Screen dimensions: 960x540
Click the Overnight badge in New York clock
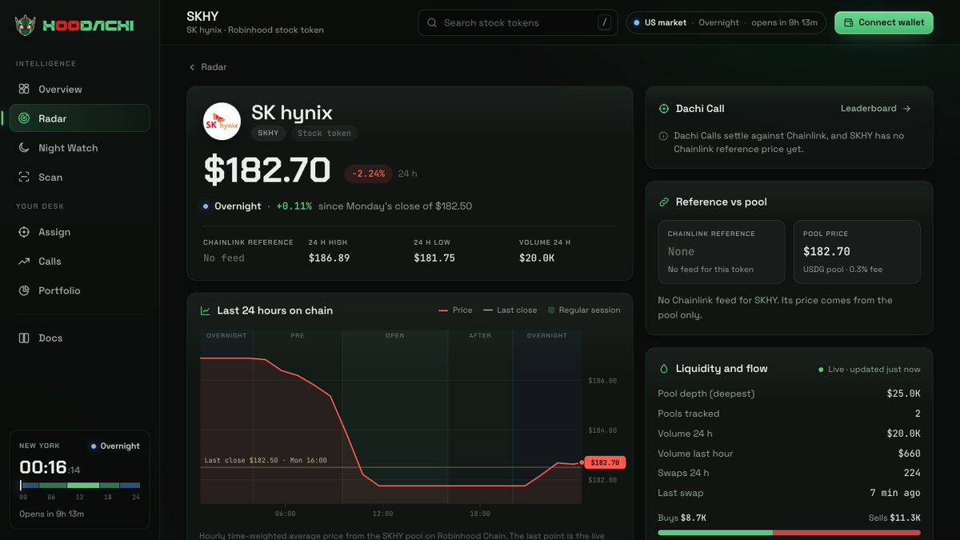(115, 446)
